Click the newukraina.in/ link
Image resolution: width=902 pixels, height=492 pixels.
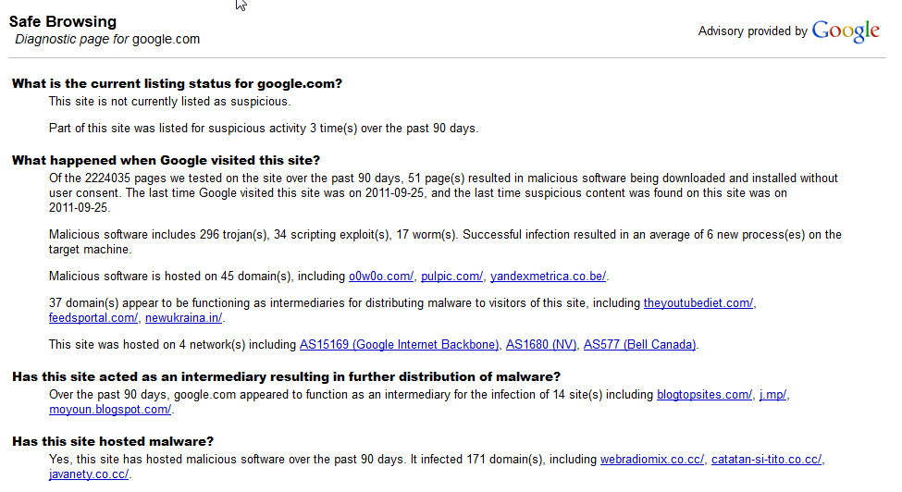(x=183, y=318)
